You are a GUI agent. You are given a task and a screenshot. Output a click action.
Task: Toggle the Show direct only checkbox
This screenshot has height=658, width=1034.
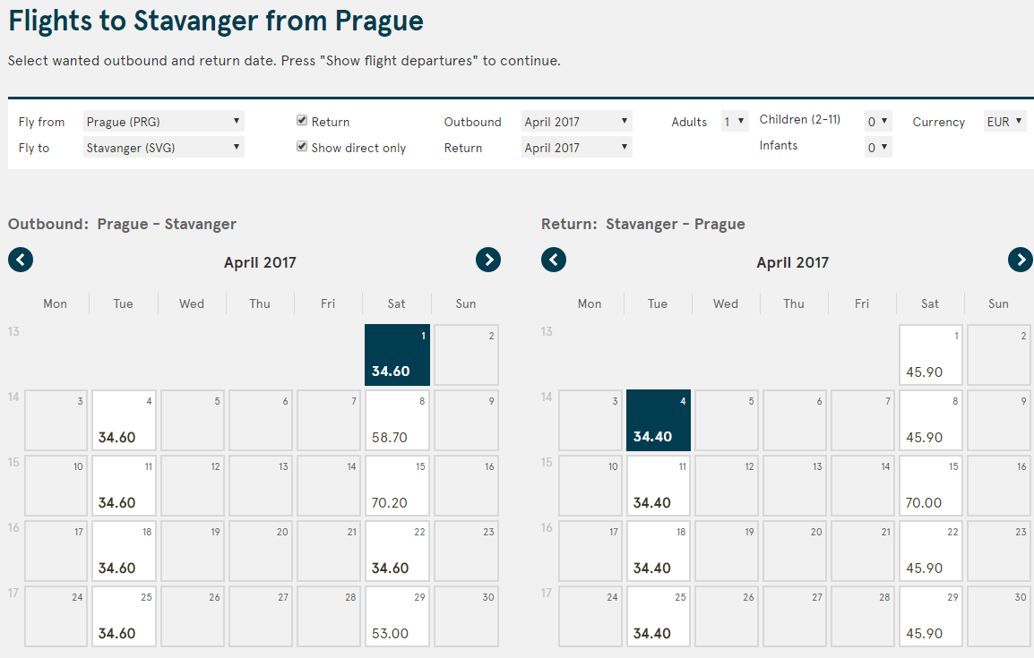click(301, 146)
